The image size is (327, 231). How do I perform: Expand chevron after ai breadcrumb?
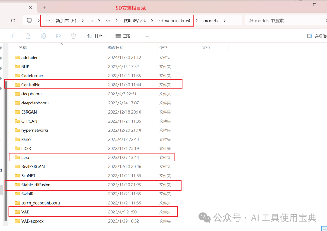(99, 21)
